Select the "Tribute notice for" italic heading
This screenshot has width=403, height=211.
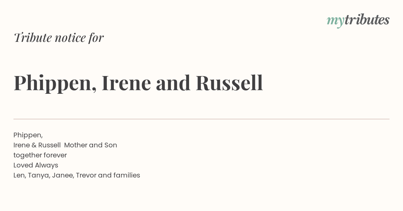pyautogui.click(x=59, y=38)
